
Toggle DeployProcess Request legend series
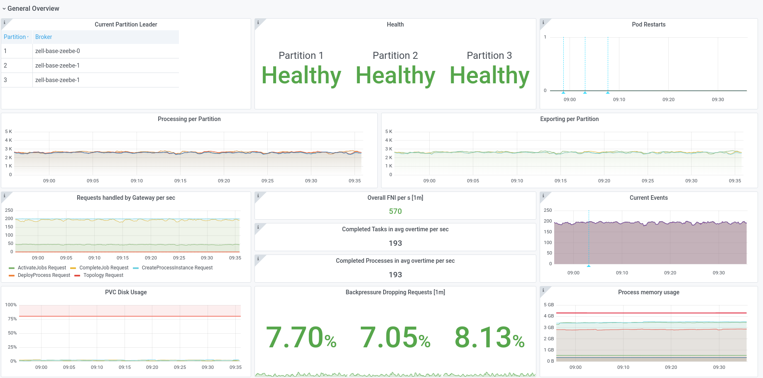44,275
